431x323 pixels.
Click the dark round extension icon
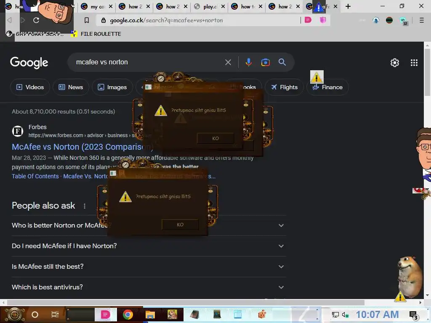pyautogui.click(x=389, y=20)
